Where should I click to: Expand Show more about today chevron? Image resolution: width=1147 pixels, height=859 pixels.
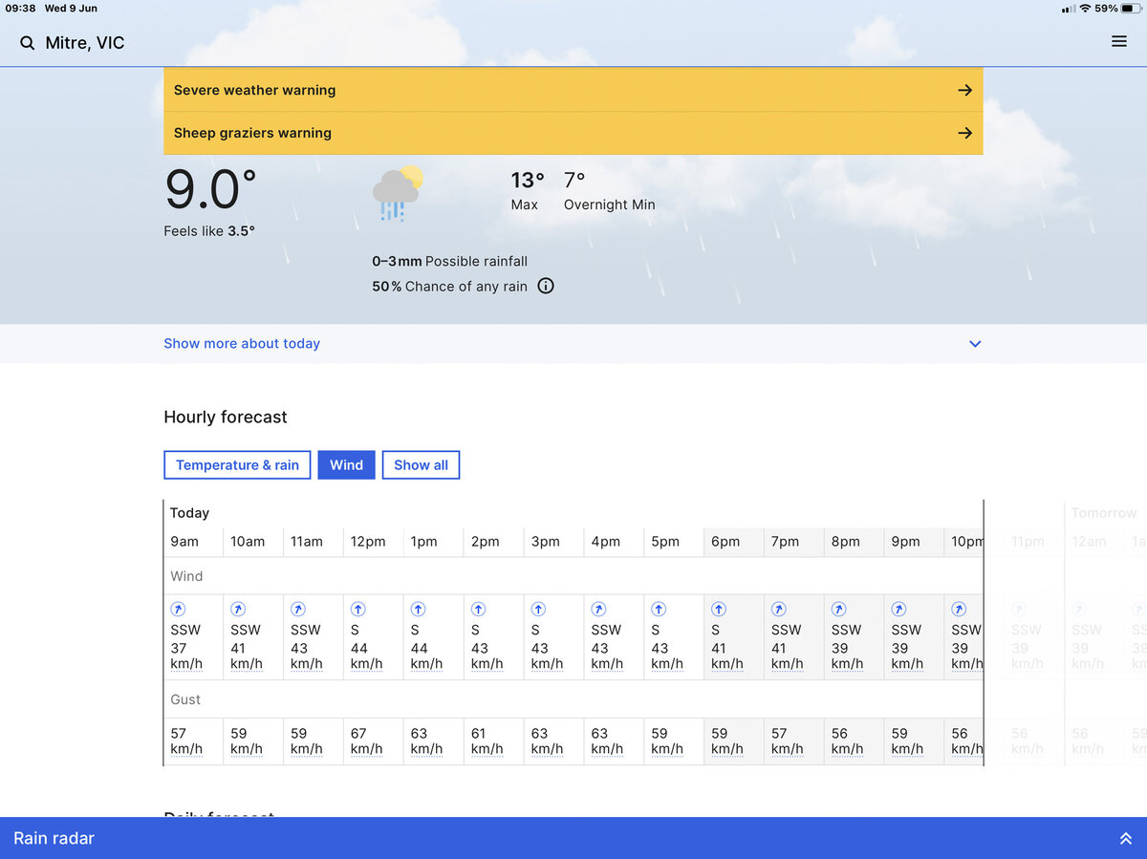click(x=975, y=344)
